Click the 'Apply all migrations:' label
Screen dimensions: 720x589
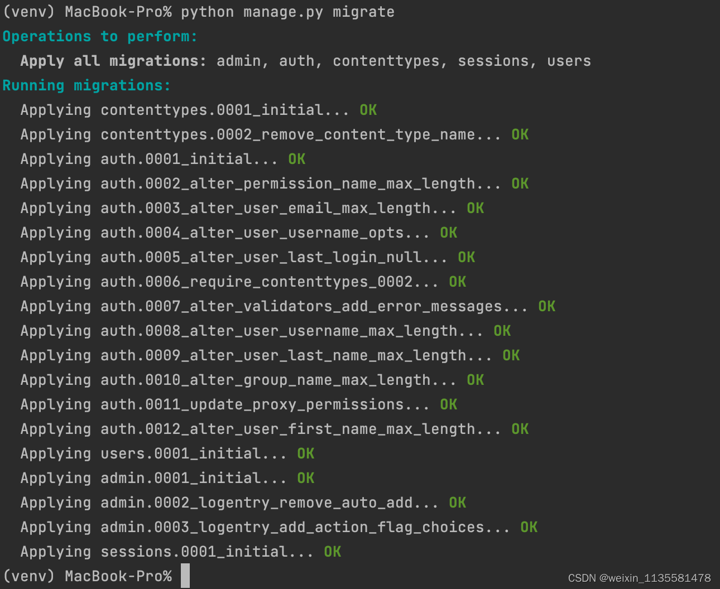(114, 61)
